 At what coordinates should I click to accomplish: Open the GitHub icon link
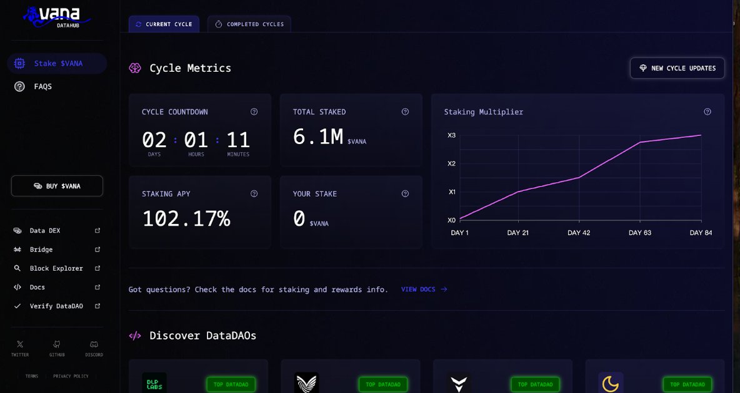[x=57, y=344]
